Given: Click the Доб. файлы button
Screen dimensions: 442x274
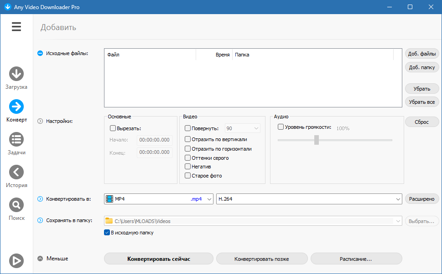Looking at the screenshot, I should tap(422, 54).
